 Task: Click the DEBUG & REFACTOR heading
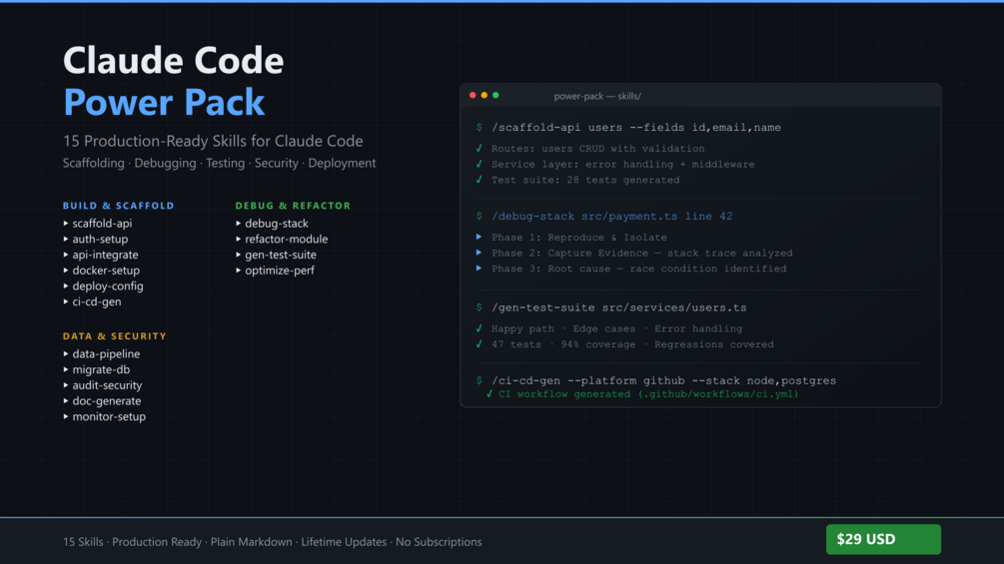click(293, 206)
